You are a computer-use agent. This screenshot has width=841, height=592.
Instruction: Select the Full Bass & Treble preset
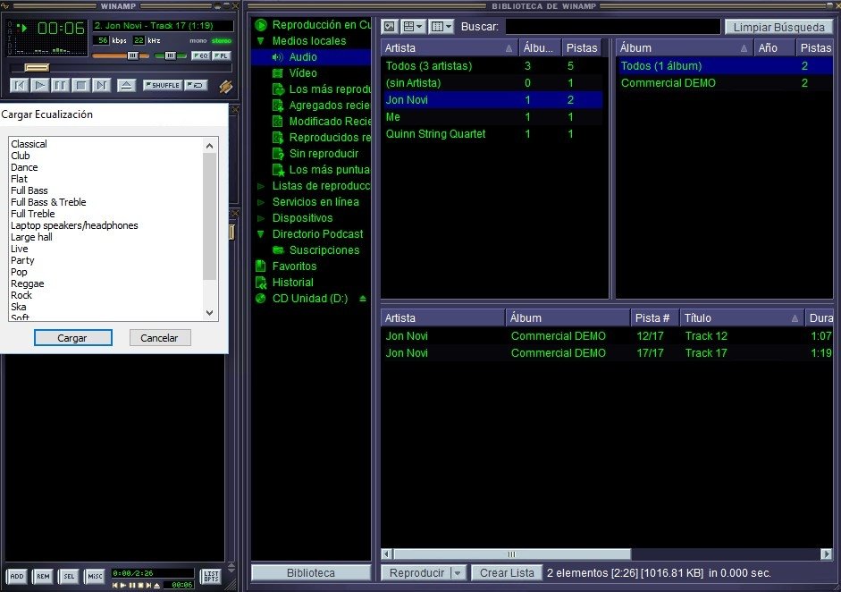pyautogui.click(x=48, y=202)
